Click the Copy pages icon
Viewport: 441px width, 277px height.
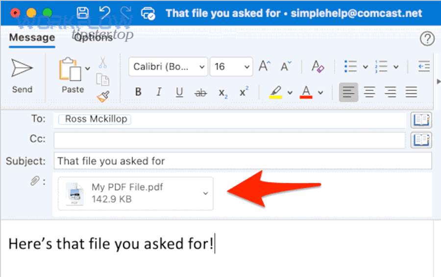click(103, 79)
